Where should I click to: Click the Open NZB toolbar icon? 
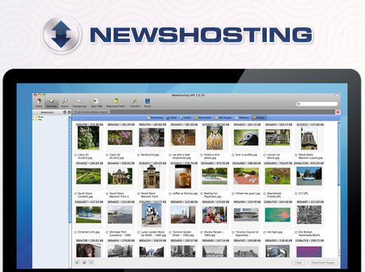[96, 102]
